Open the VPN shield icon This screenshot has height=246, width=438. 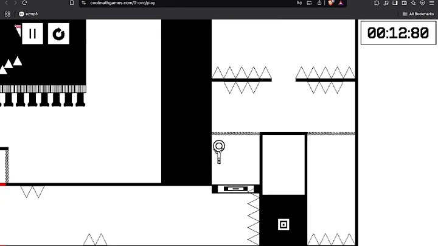coord(423,3)
